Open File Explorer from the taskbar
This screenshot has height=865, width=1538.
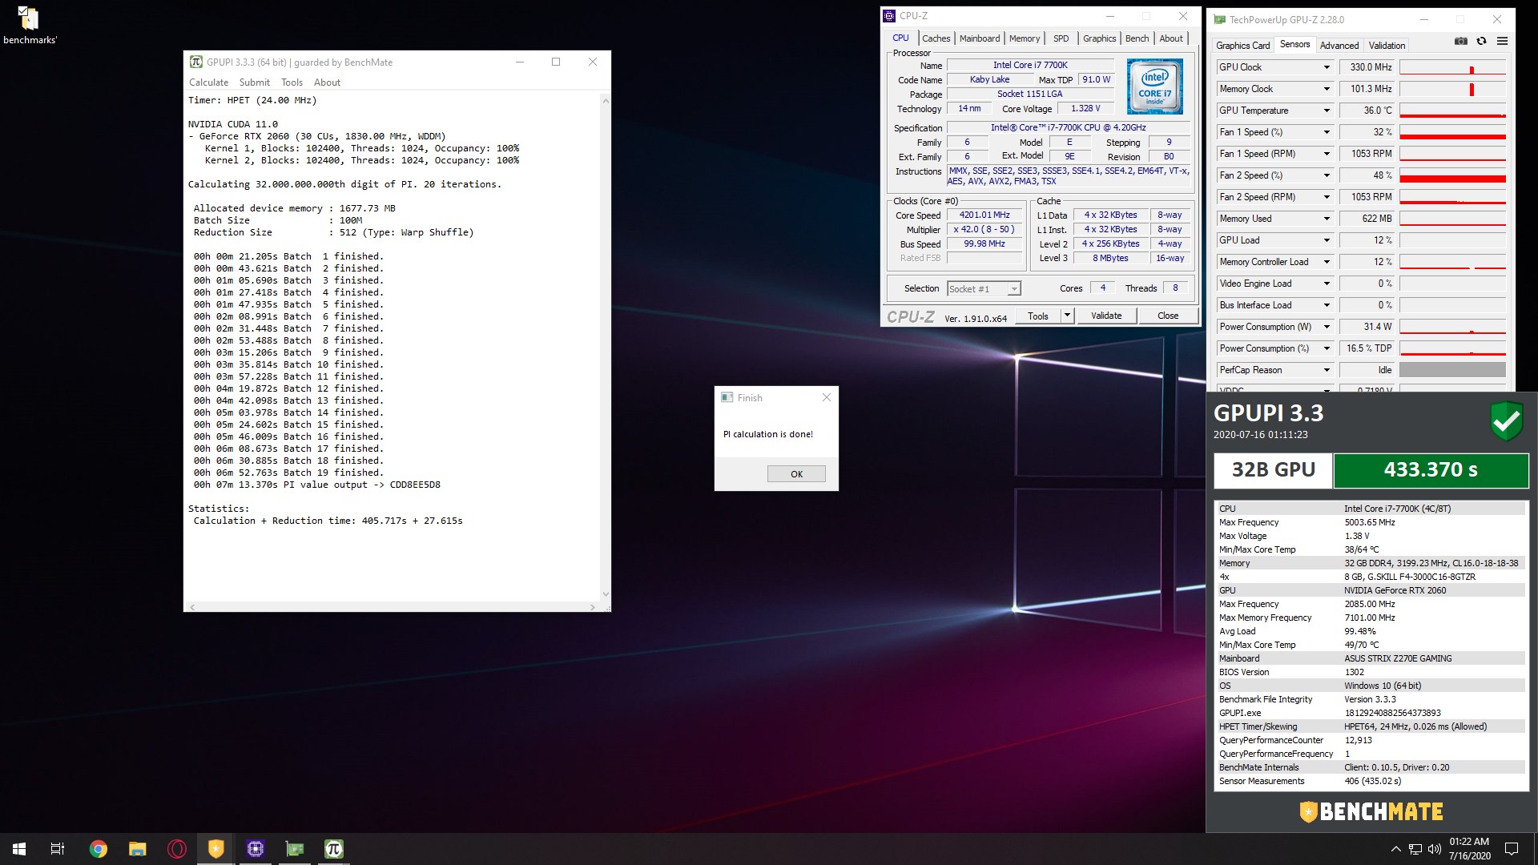pos(137,849)
